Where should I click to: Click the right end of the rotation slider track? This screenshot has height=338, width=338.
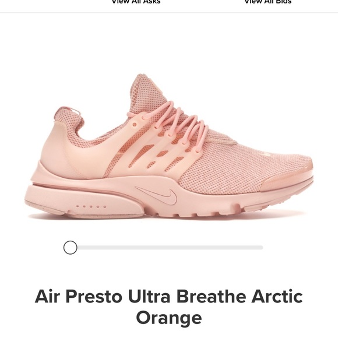tap(261, 248)
